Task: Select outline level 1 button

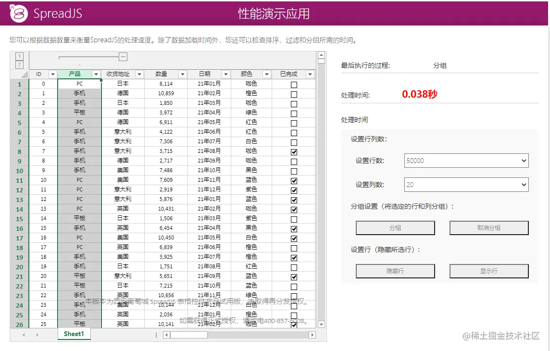Action: (19, 56)
